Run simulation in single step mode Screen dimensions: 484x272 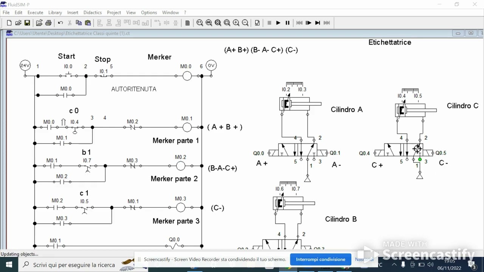pyautogui.click(x=309, y=23)
